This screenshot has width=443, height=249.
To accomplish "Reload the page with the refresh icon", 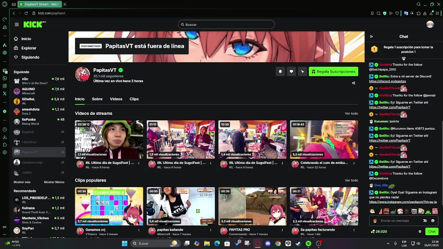I will click(26, 13).
